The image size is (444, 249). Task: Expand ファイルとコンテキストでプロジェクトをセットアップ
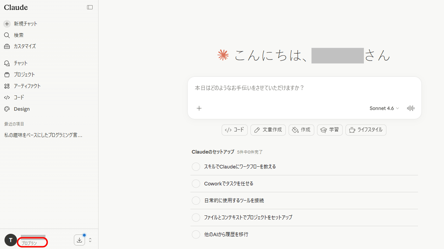(196, 218)
